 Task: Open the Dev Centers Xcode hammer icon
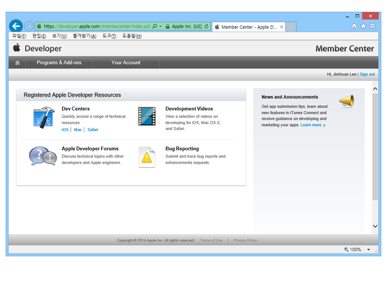coord(44,118)
